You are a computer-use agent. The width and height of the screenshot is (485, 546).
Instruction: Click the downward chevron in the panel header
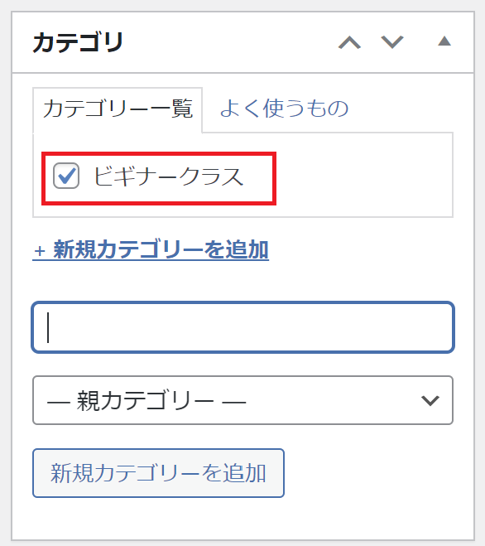392,42
